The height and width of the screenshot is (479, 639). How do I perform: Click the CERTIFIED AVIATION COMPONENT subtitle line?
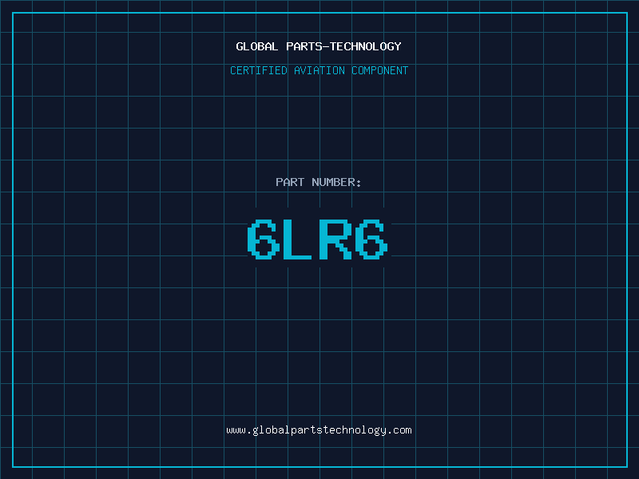tap(319, 70)
